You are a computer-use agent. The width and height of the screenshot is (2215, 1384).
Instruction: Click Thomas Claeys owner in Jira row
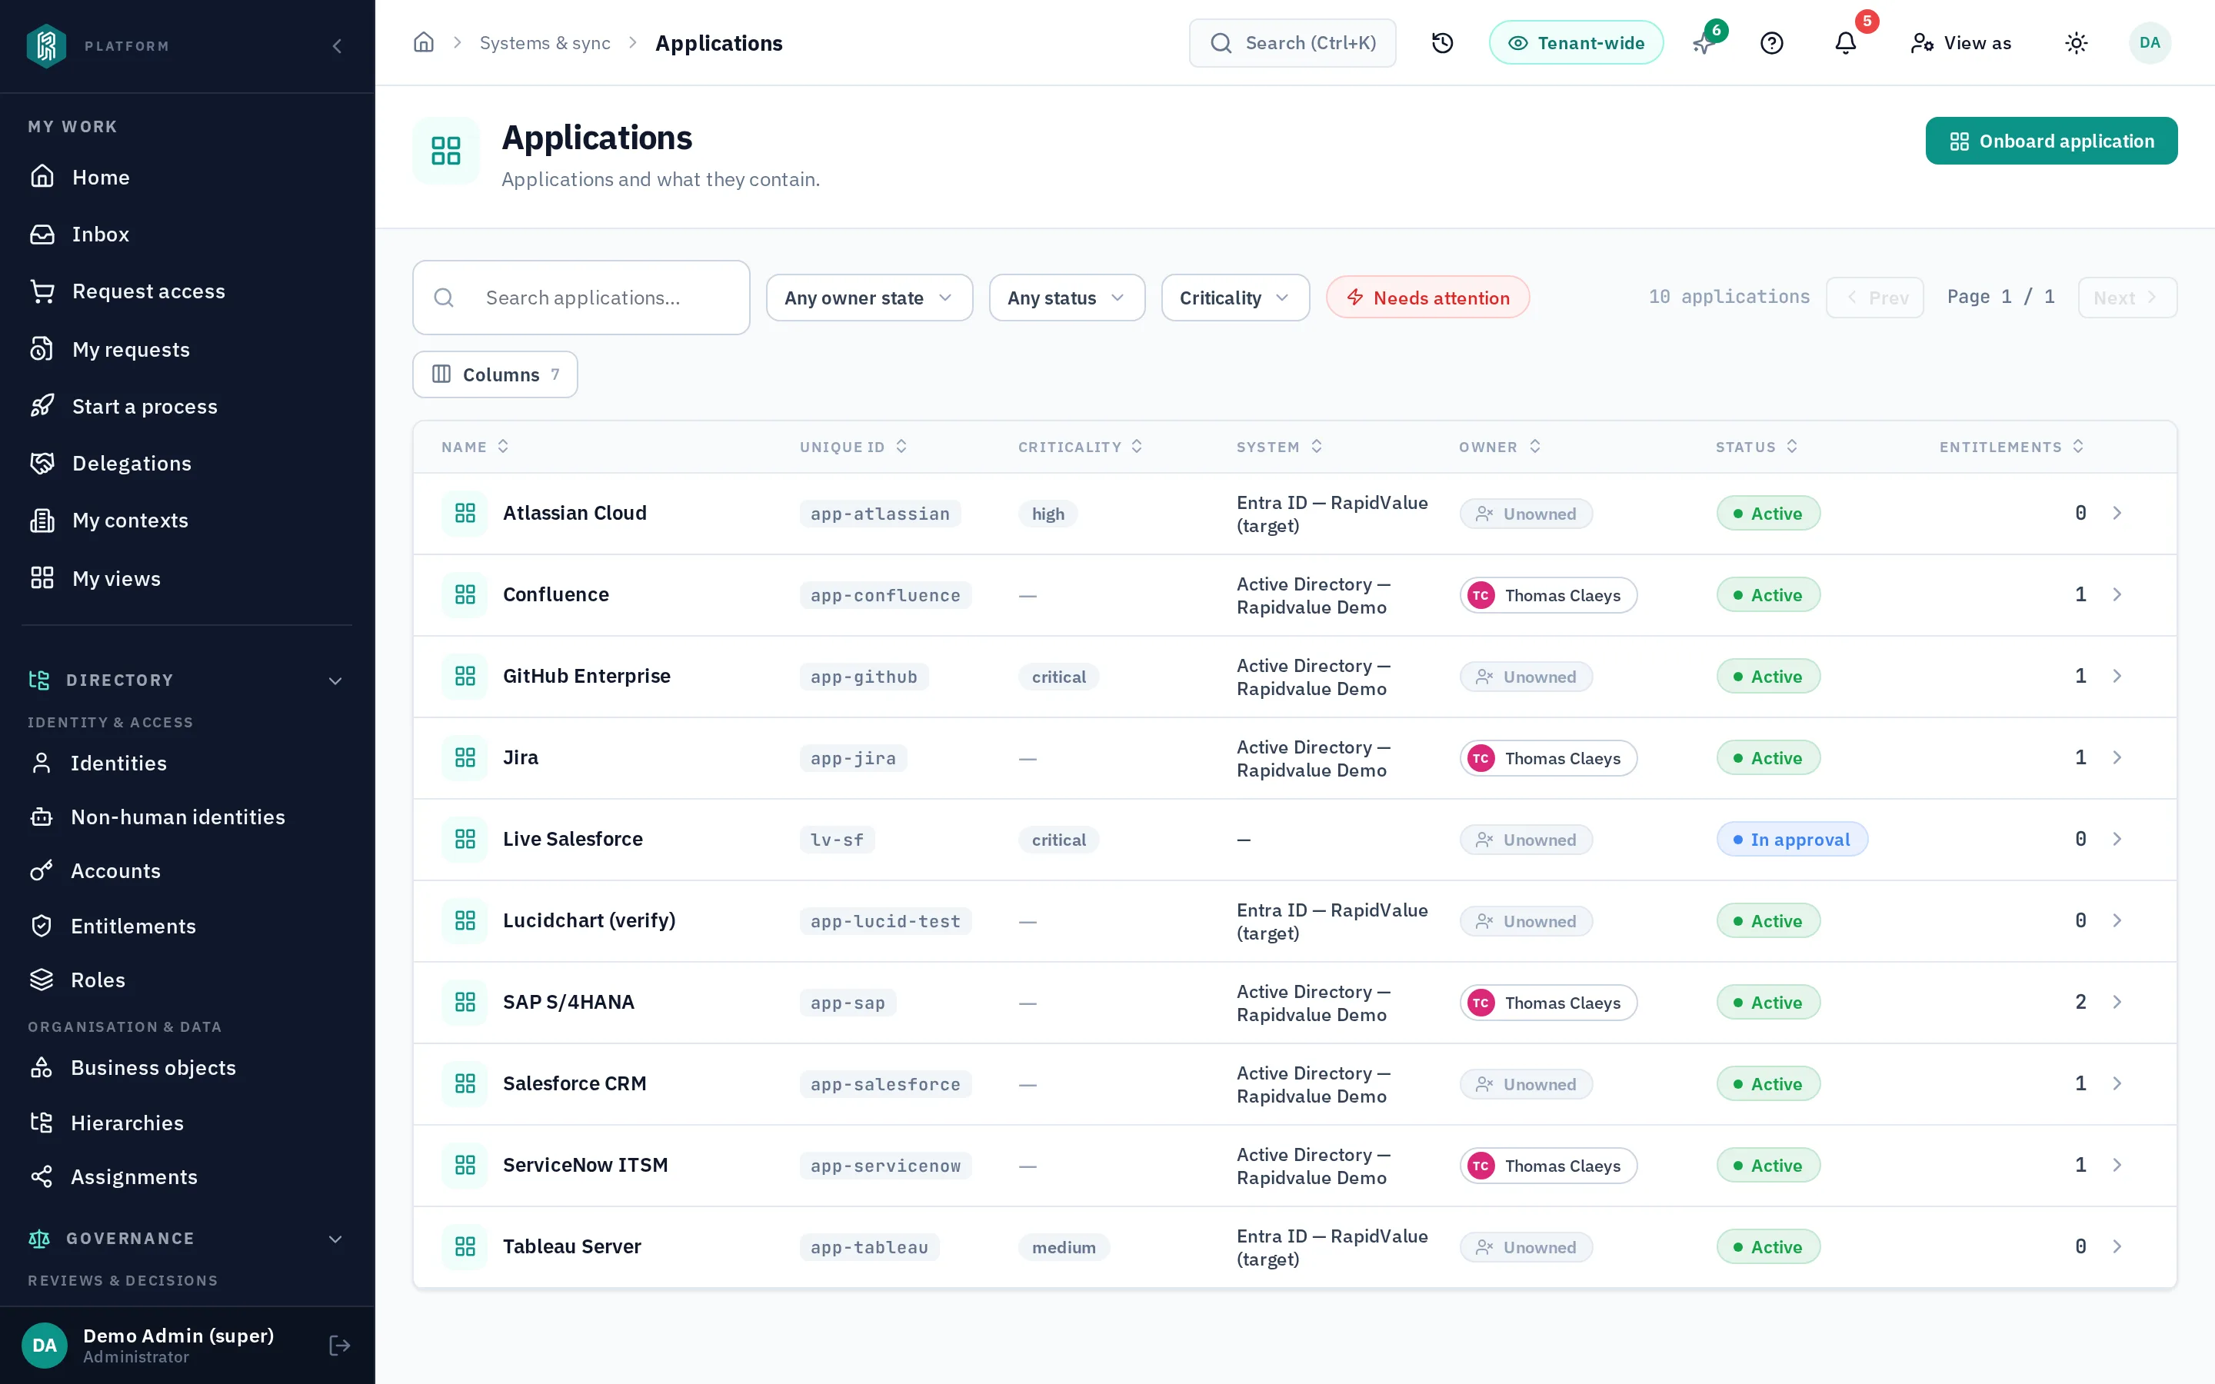pyautogui.click(x=1547, y=758)
